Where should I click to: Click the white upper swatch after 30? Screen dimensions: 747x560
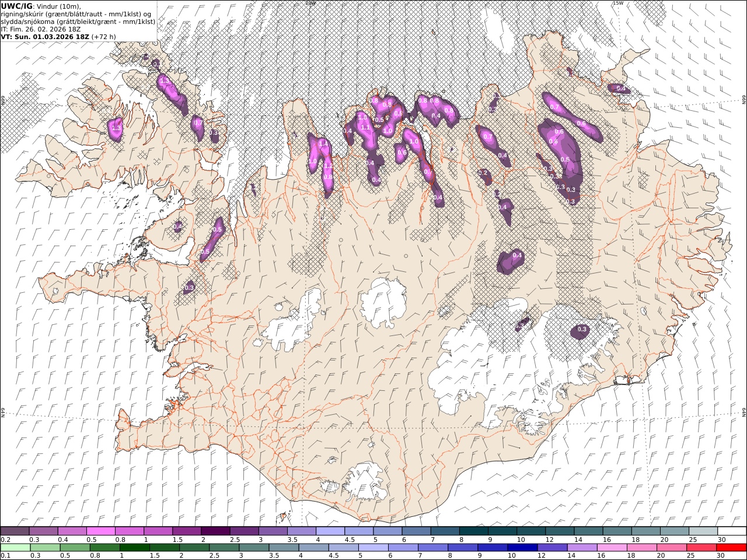point(731,531)
